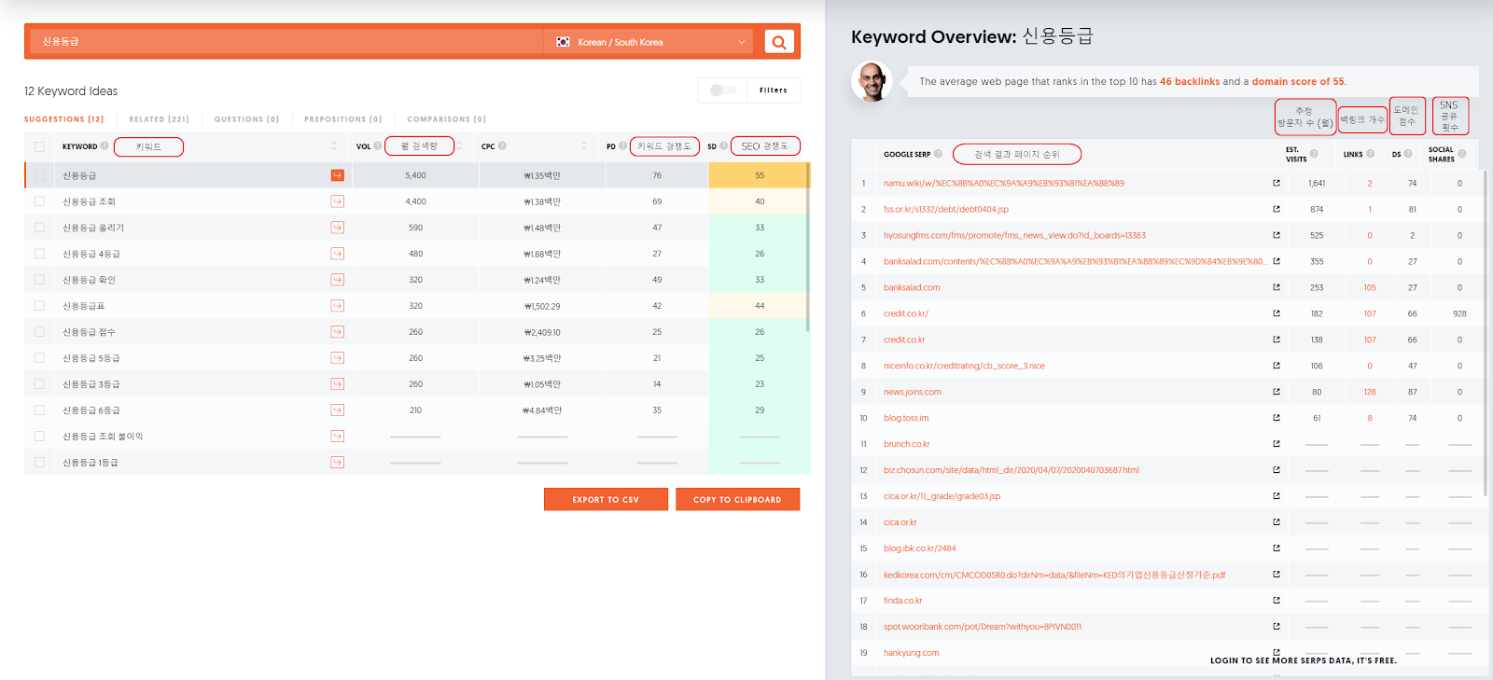Check the box for keyword 신용등급 4등급
The height and width of the screenshot is (680, 1493).
[39, 254]
